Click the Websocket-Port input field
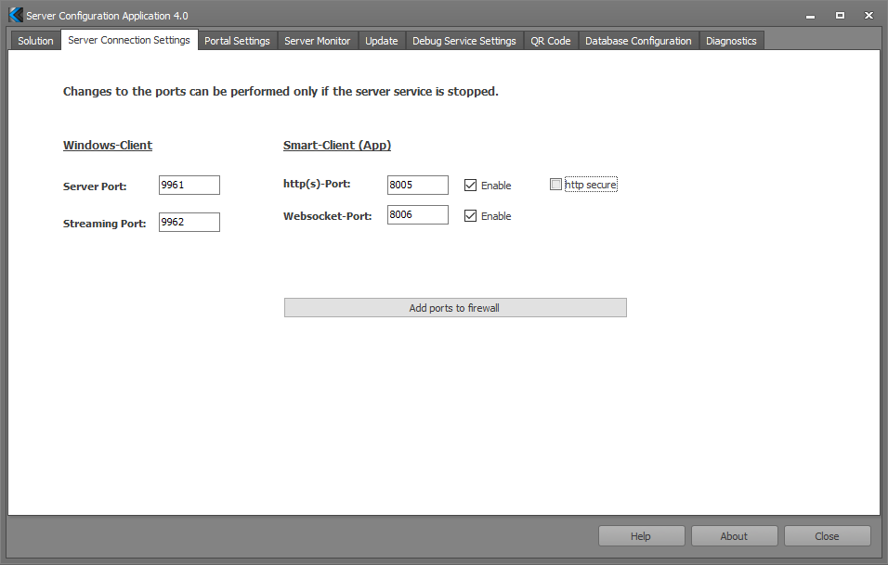 [x=418, y=215]
